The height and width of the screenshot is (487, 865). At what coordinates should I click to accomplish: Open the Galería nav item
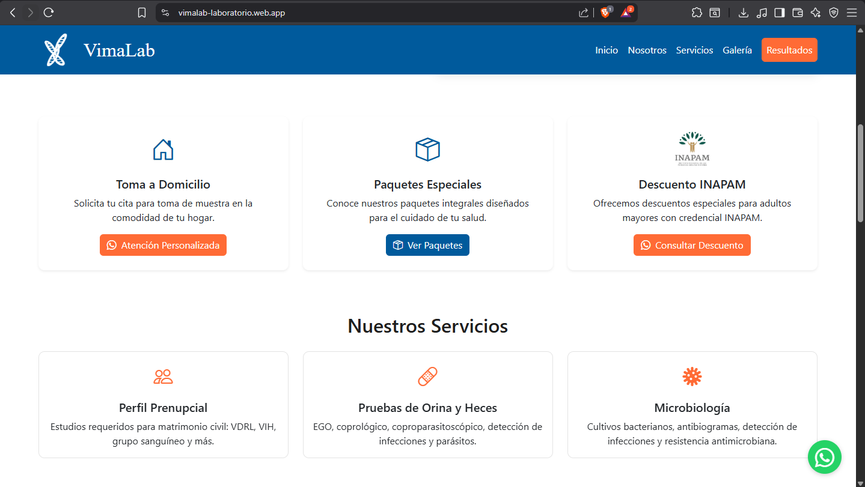click(737, 50)
